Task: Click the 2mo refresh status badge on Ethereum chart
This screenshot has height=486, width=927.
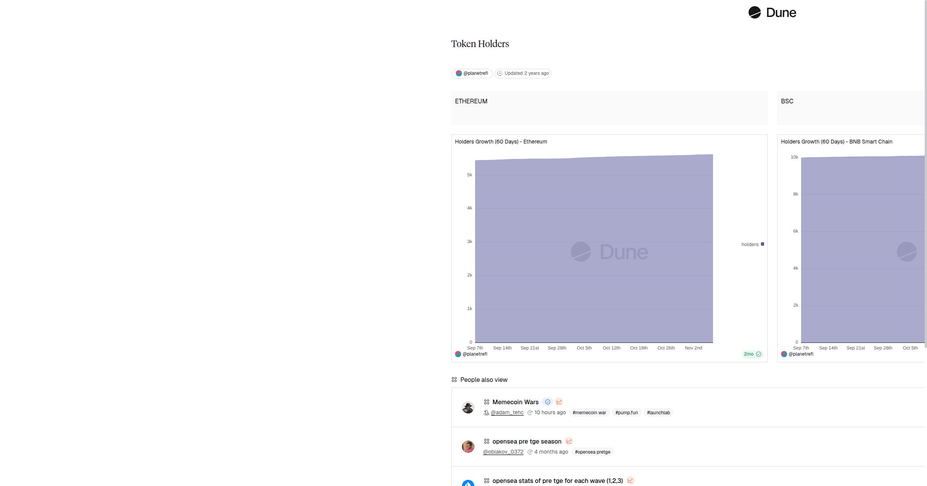Action: coord(752,354)
